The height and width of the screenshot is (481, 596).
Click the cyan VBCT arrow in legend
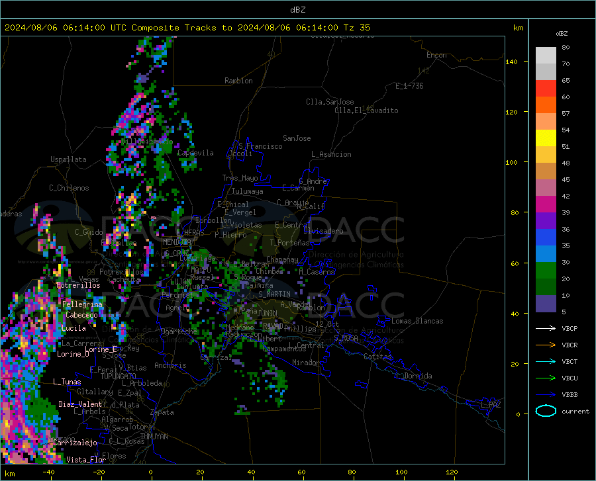(x=546, y=361)
